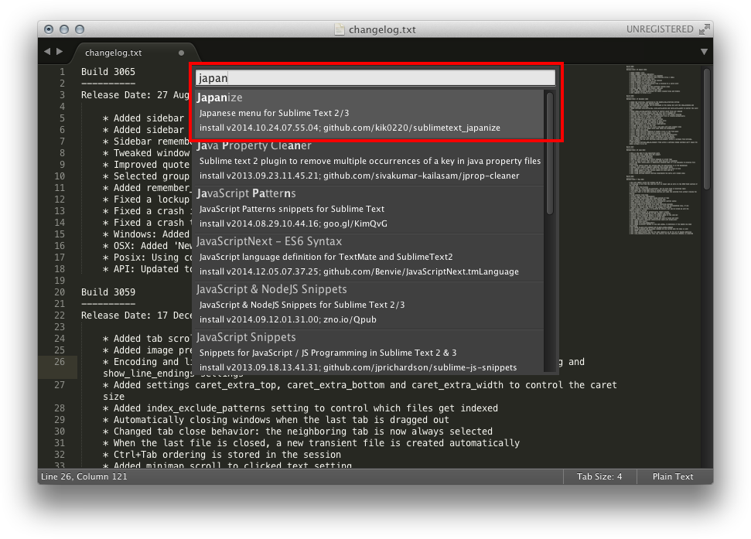This screenshot has width=751, height=539.
Task: Select the JavaScriptNext - ES6 Syntax entry
Action: tap(371, 255)
